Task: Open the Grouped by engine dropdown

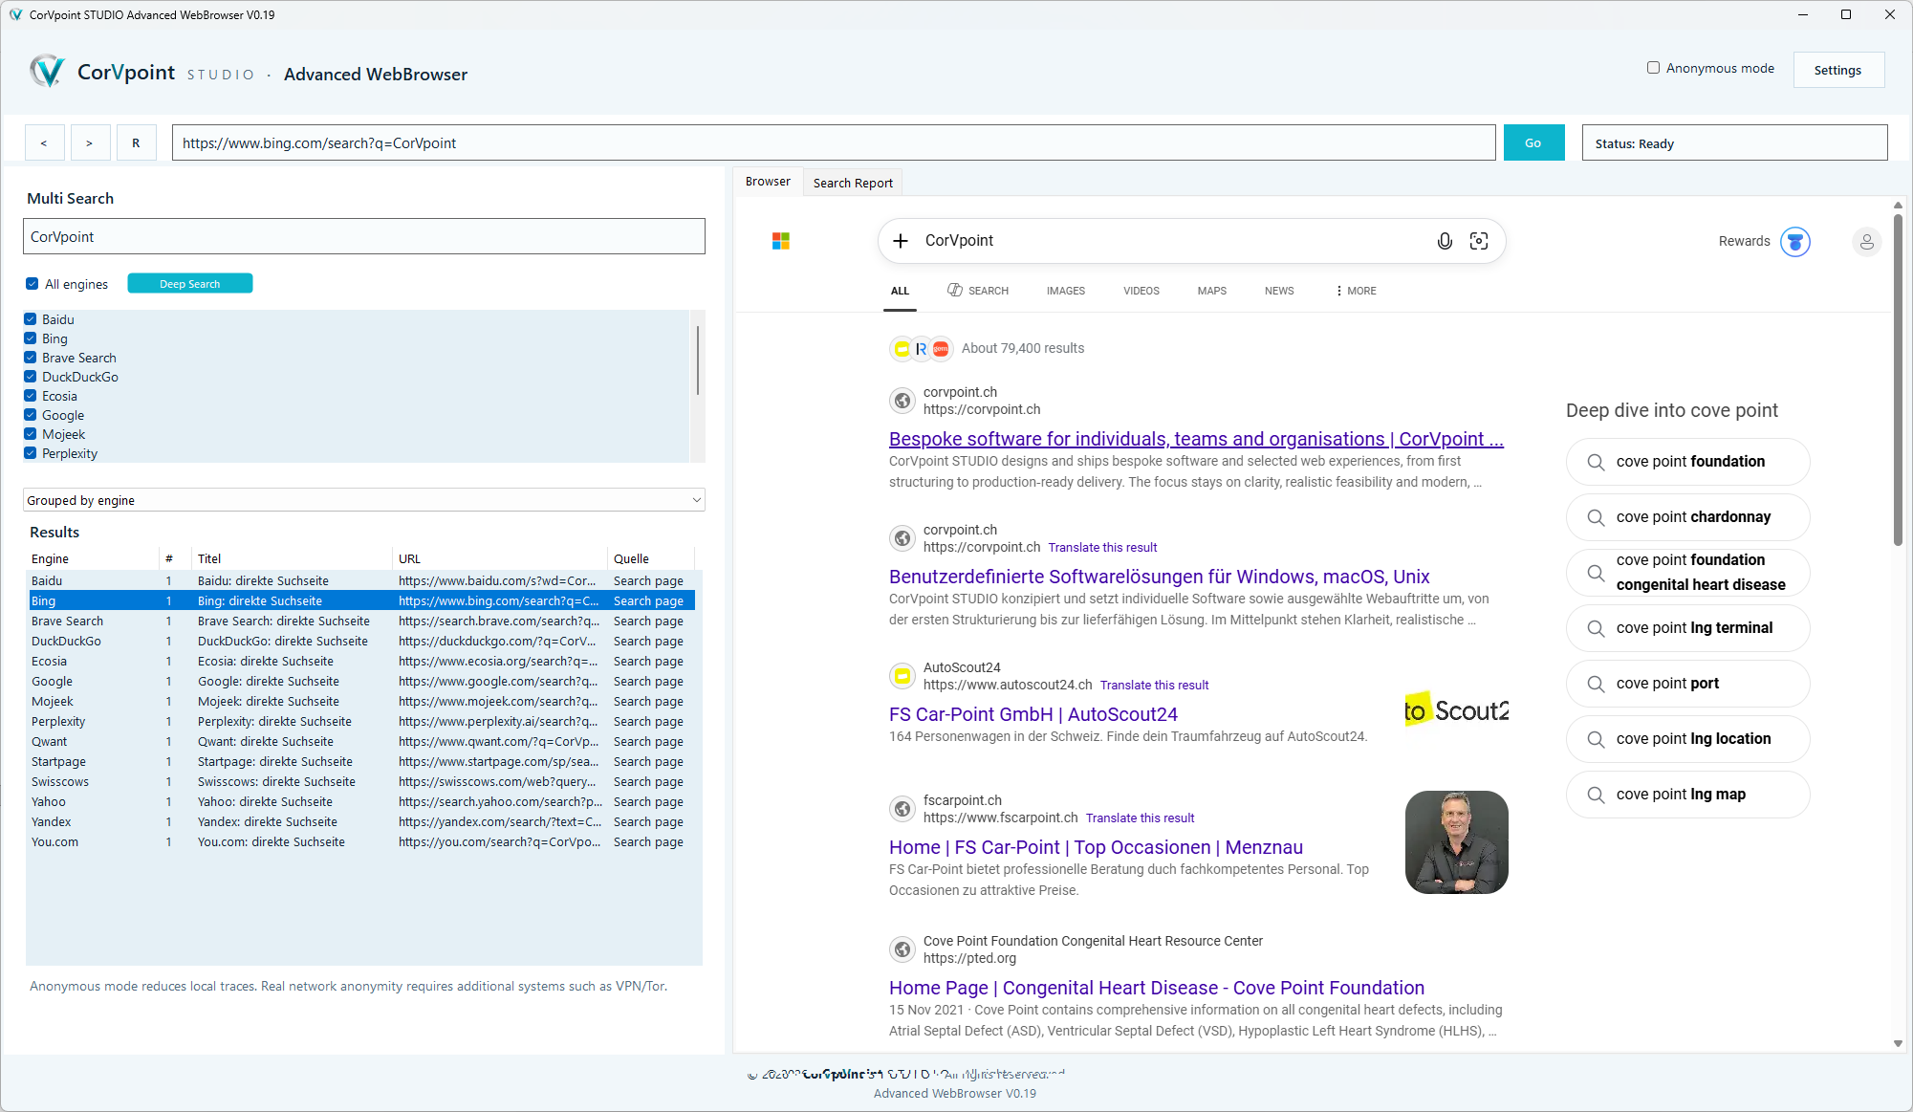Action: point(364,500)
